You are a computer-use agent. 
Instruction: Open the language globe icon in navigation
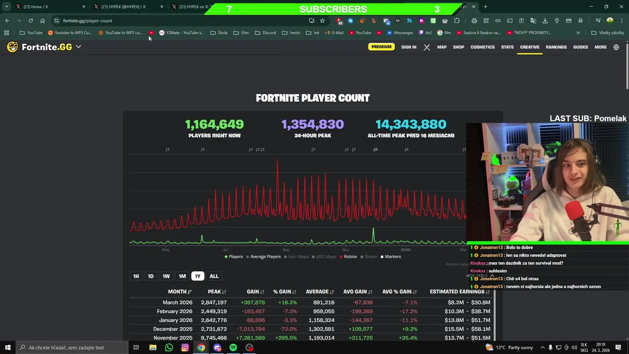(616, 47)
